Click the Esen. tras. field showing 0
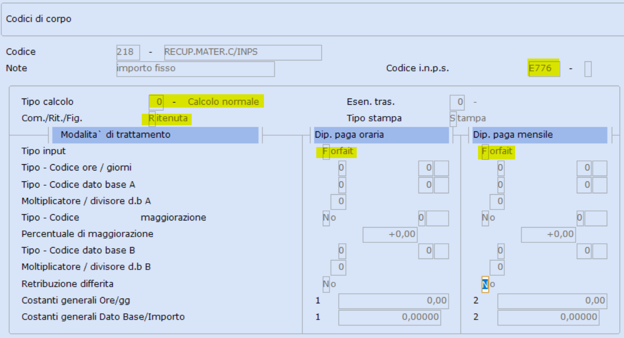 click(457, 102)
